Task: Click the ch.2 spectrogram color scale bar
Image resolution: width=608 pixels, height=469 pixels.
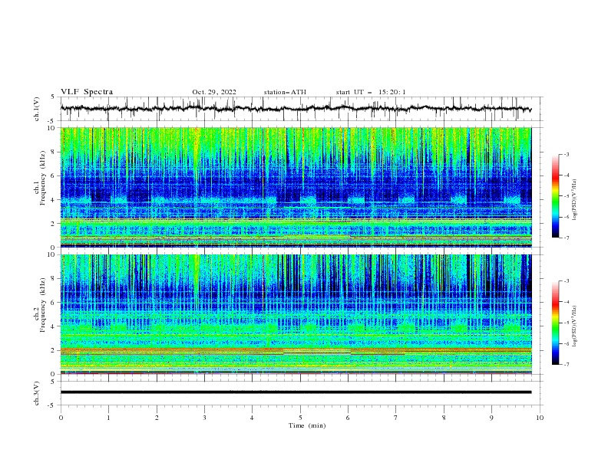Action: pos(555,323)
